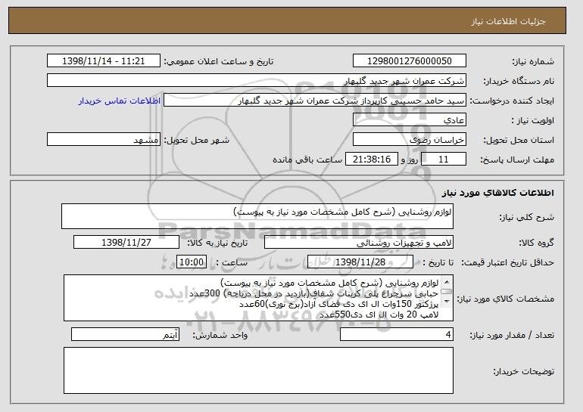
Task: Click the label شماره نیاز
Action: click(x=533, y=62)
